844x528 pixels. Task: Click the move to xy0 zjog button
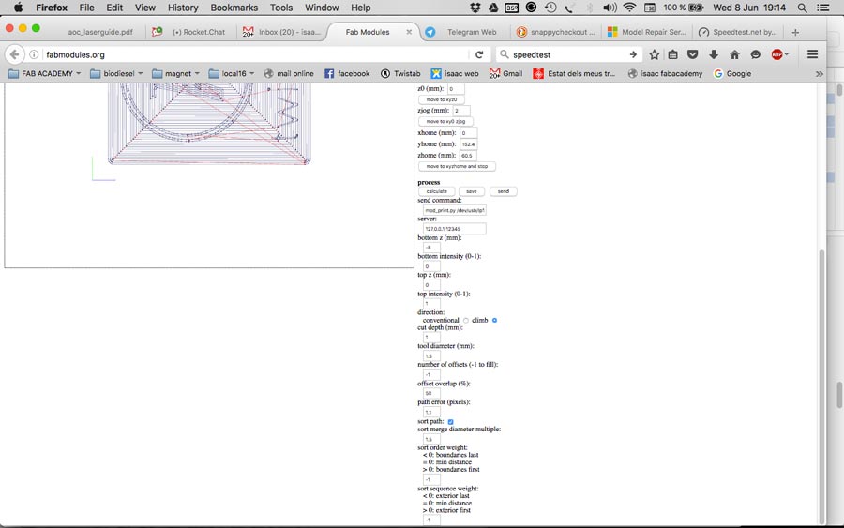point(445,122)
